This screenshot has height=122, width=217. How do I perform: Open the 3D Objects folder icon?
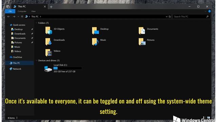point(48,30)
